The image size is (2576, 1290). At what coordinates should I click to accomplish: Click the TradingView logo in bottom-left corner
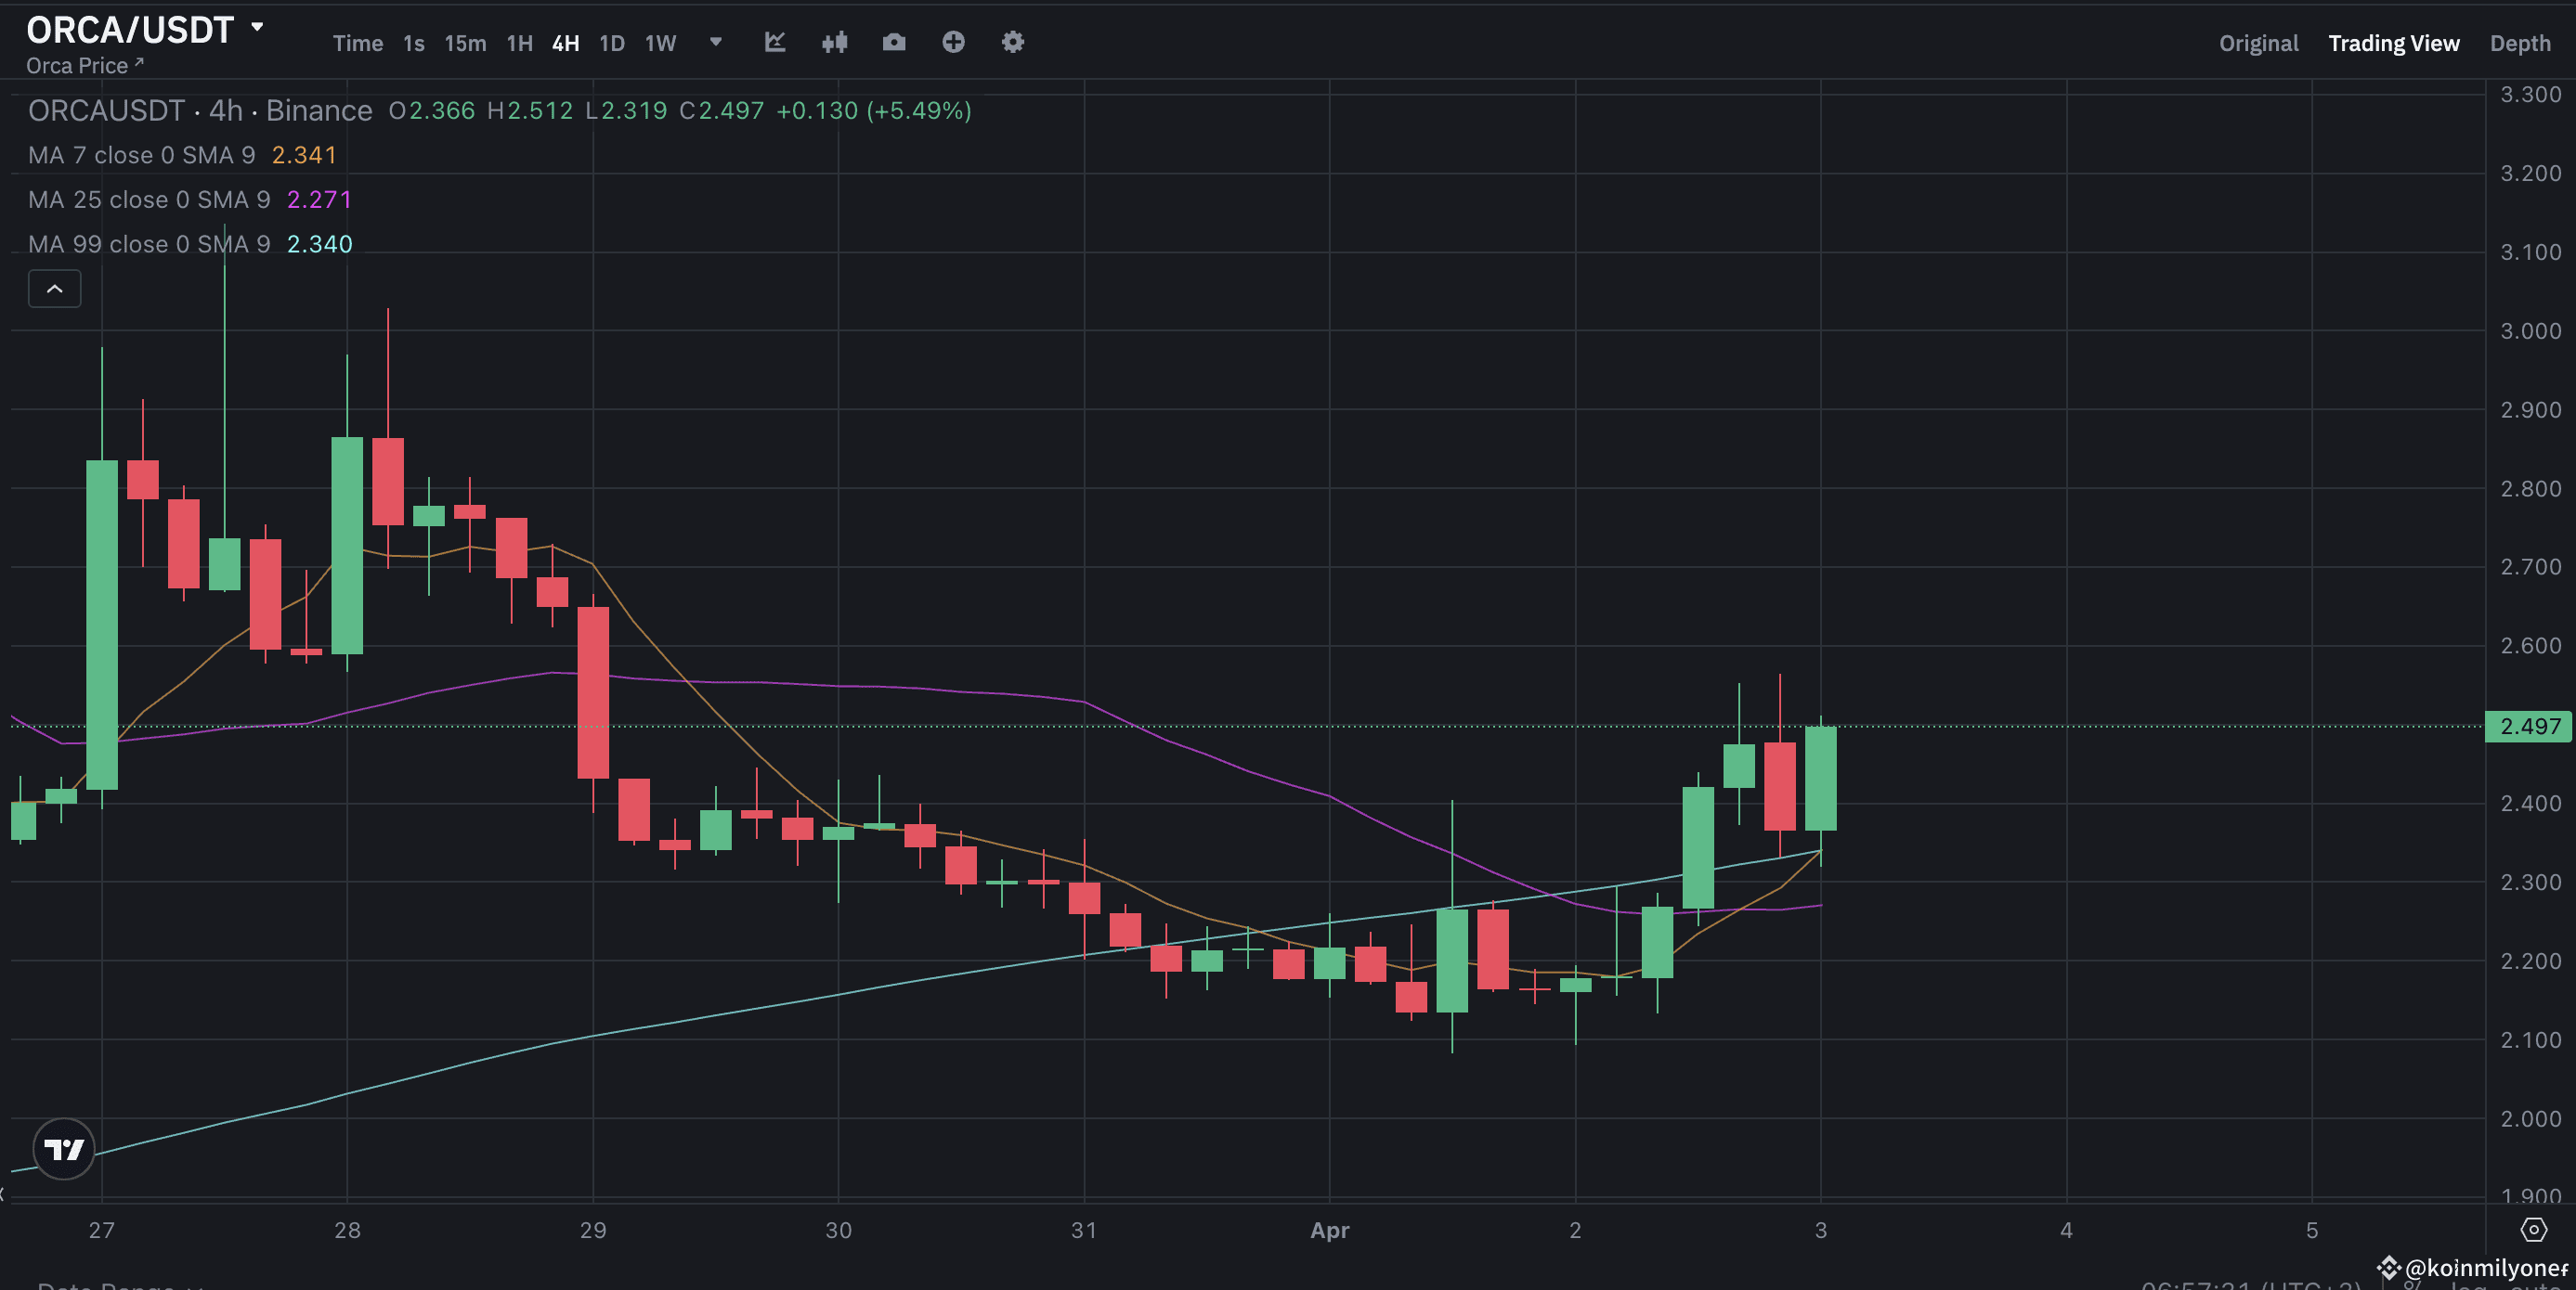[63, 1148]
